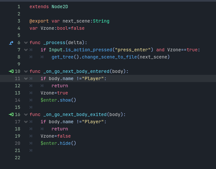
Task: Click the "press_enter" string literal
Action: (133, 50)
